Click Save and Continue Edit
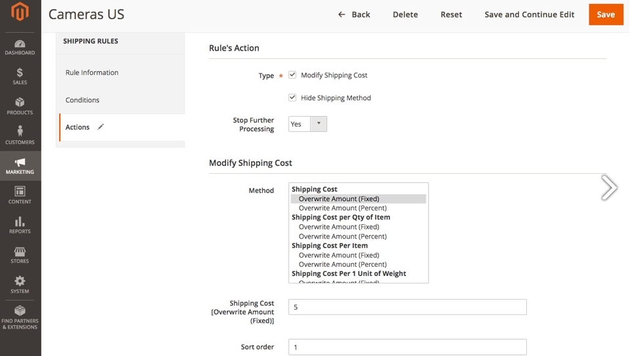The height and width of the screenshot is (356, 632). 530,14
